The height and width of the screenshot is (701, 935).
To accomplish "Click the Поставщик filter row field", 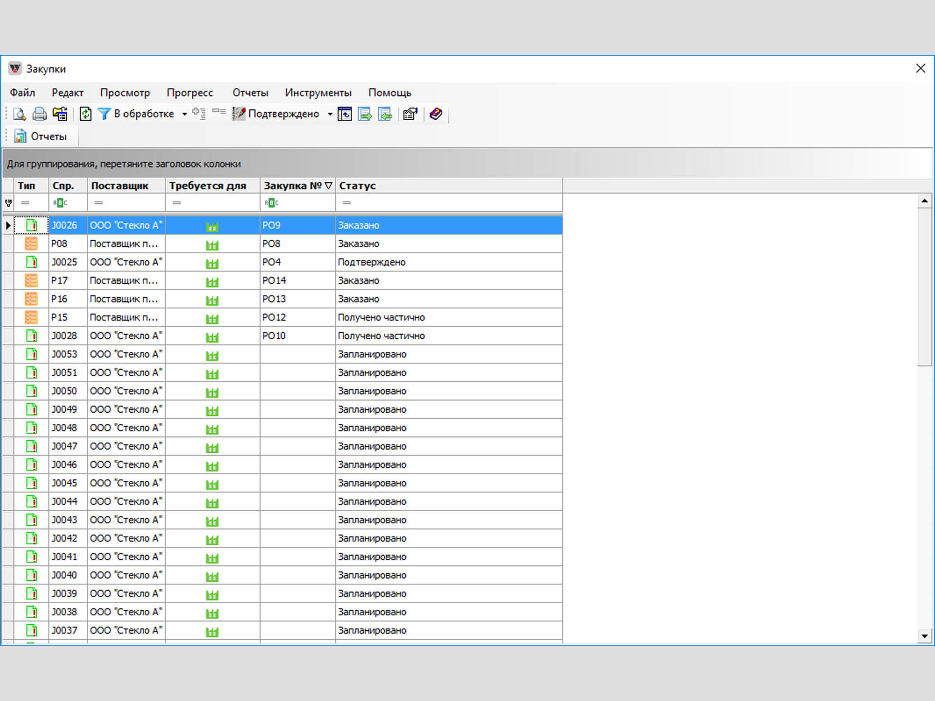I will (126, 203).
